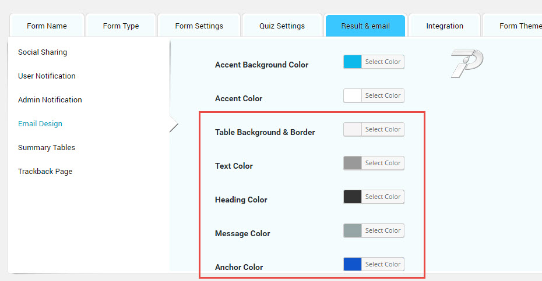Screen dimensions: 542x281
Task: Click the stylized logo icon
Action: click(467, 63)
